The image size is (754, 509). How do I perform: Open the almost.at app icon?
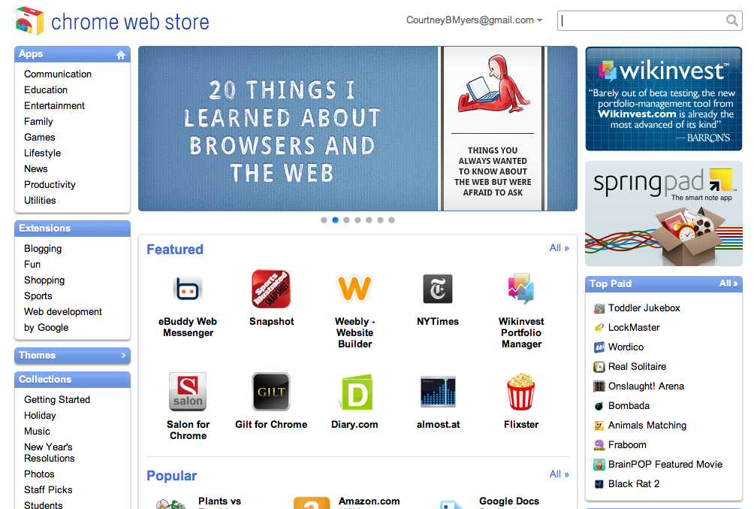click(438, 392)
